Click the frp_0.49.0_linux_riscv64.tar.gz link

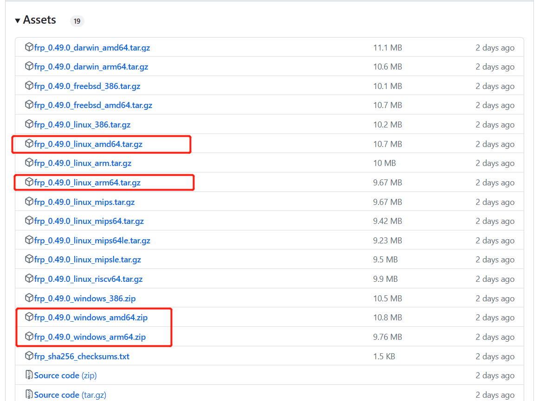pos(88,279)
